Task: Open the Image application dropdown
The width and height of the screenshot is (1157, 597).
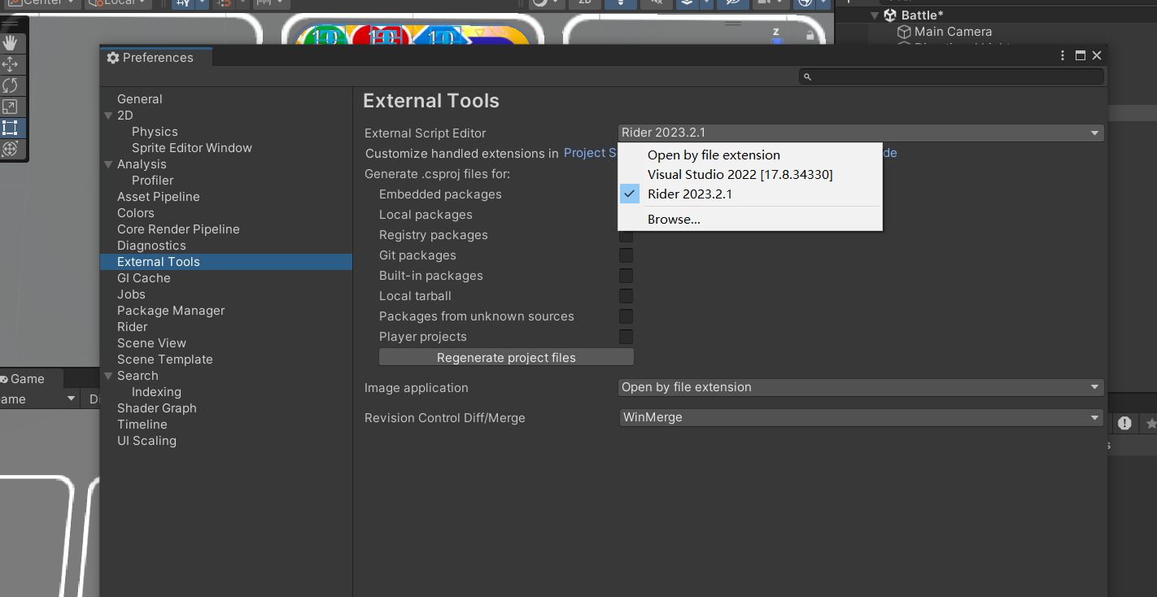Action: pyautogui.click(x=861, y=387)
